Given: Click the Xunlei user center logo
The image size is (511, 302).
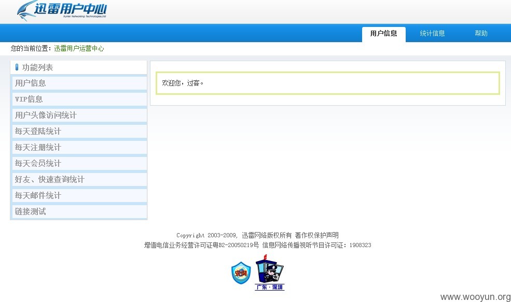Looking at the screenshot, I should click(x=62, y=10).
